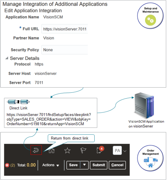Click the Save button
Image resolution: width=168 pixels, height=180 pixels.
[73, 165]
